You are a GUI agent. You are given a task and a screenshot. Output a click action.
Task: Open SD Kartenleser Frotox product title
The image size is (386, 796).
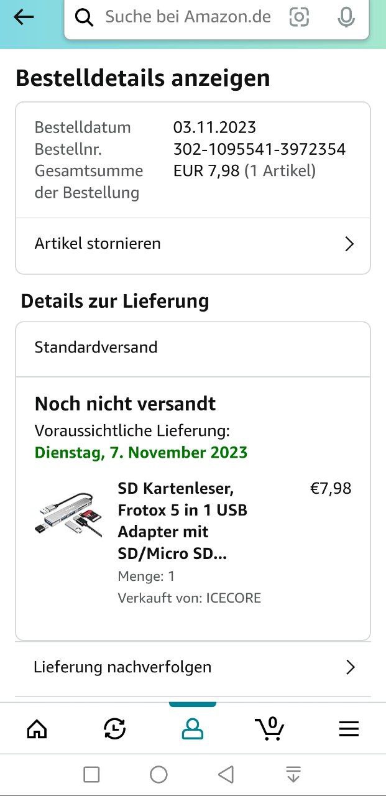pos(183,521)
